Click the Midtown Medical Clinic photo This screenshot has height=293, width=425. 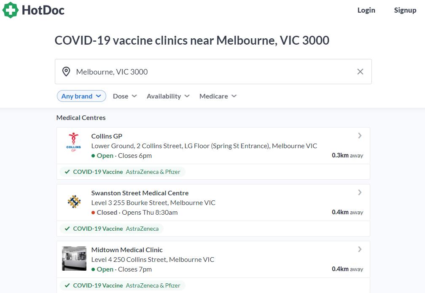74,258
